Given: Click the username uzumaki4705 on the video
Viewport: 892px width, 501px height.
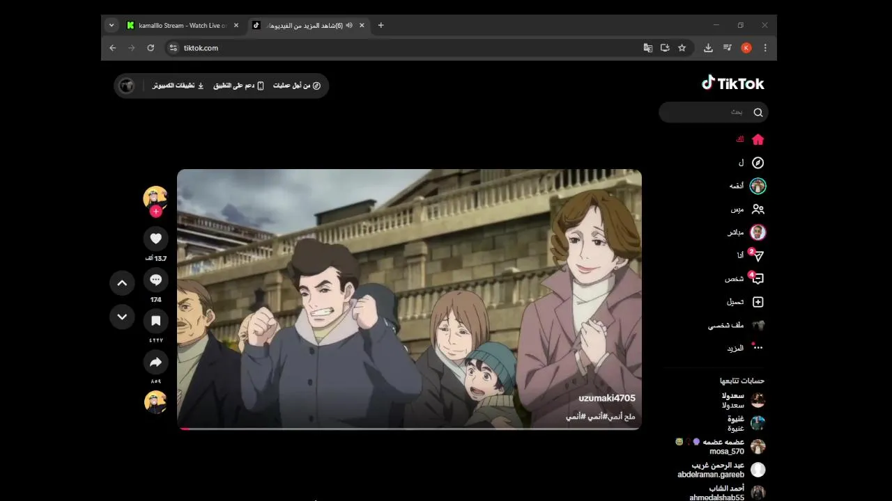Looking at the screenshot, I should [x=607, y=398].
